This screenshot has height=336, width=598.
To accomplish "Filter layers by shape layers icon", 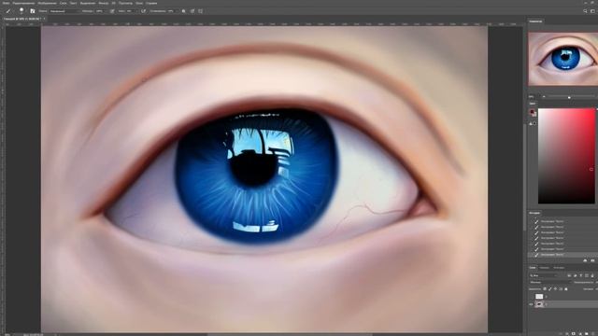I will click(587, 275).
